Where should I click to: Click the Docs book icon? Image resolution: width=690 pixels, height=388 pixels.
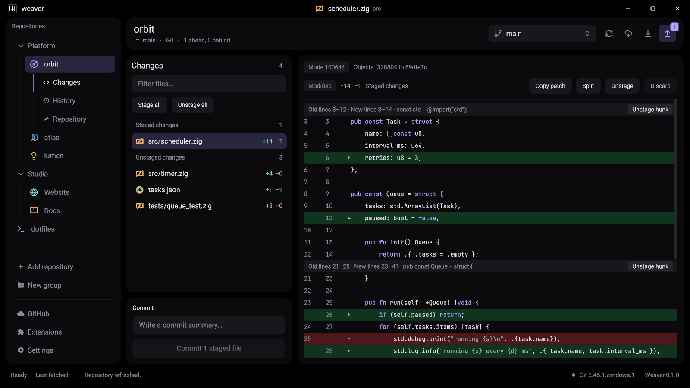pos(34,211)
